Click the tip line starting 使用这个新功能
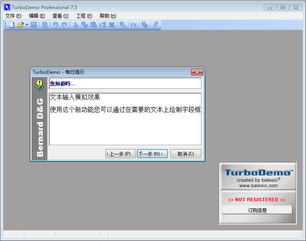This screenshot has width=306, height=241. [x=125, y=110]
